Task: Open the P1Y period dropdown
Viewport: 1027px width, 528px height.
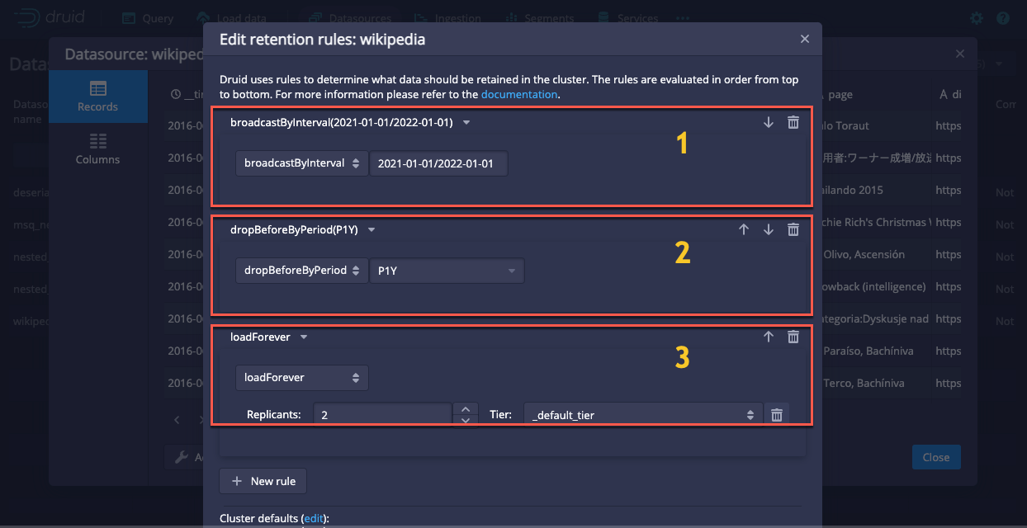Action: 447,270
